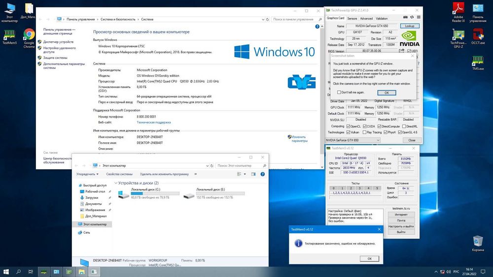The width and height of the screenshot is (493, 277).
Task: Click the volume icon in system tray
Action: click(x=448, y=272)
